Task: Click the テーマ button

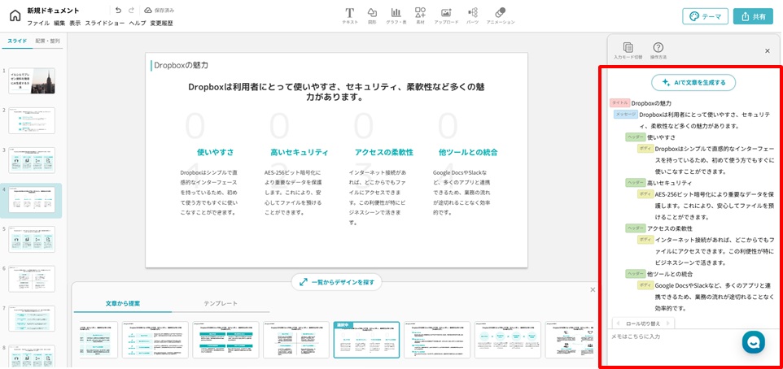Action: 705,16
